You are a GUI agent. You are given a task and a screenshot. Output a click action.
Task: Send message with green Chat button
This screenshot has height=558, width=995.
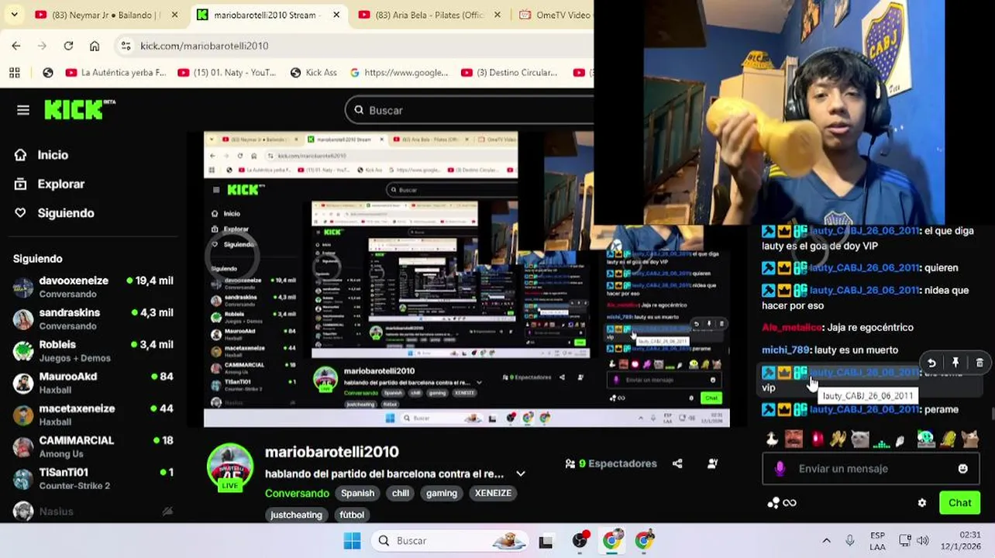pyautogui.click(x=959, y=502)
